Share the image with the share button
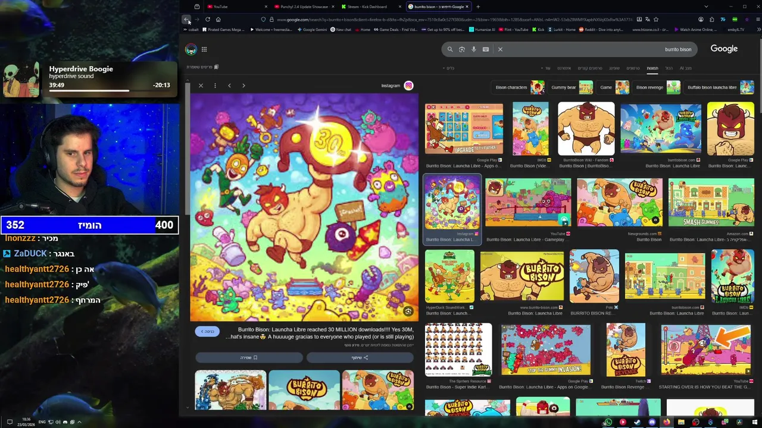762x428 pixels. [360, 357]
